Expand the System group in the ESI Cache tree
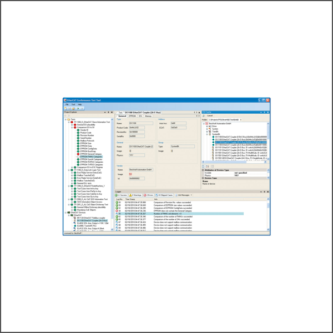Viewport: 333px width, 333px height. click(207, 129)
